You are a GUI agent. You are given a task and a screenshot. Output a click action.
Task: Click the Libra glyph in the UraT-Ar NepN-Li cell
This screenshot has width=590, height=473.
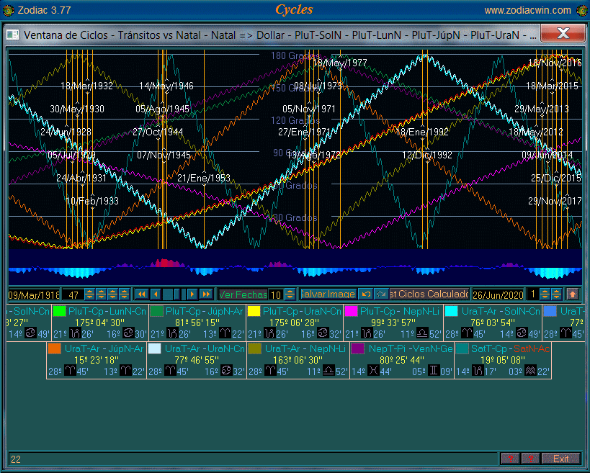tap(328, 371)
